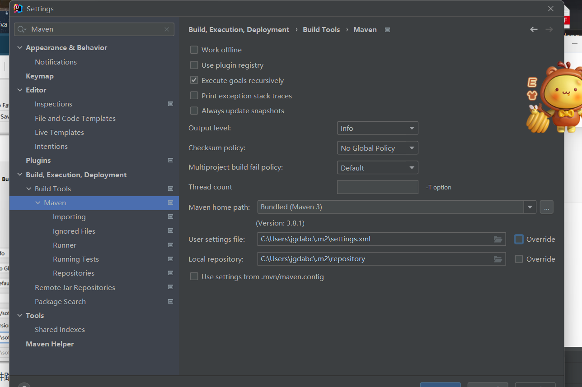The image size is (582, 387).
Task: Browse for User settings file folder icon
Action: [498, 239]
